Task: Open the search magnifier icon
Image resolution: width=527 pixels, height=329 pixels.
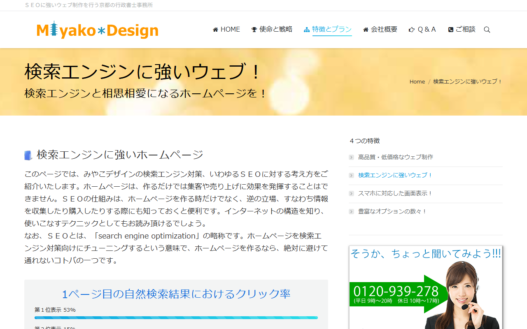Action: tap(487, 29)
